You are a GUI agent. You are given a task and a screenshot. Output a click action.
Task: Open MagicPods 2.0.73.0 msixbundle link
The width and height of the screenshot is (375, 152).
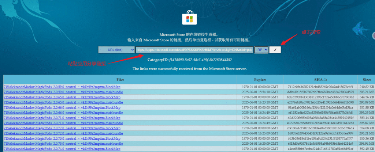click(63, 144)
